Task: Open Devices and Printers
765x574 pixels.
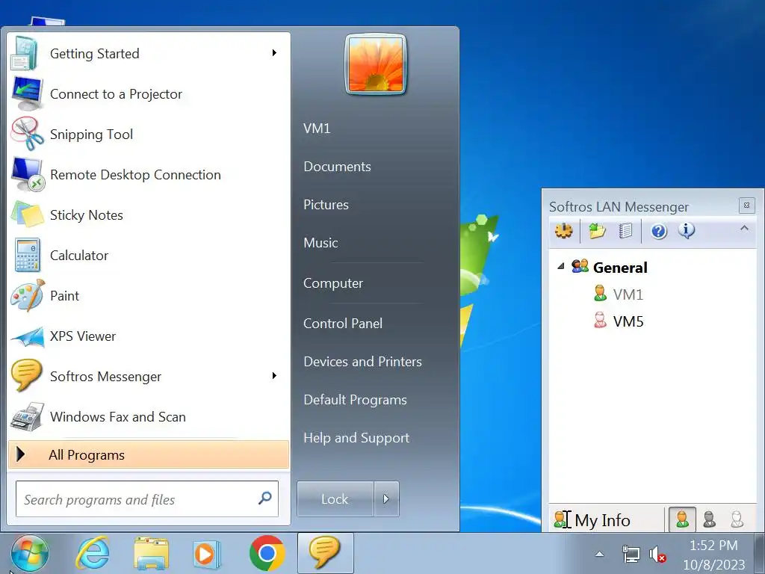Action: click(x=362, y=361)
